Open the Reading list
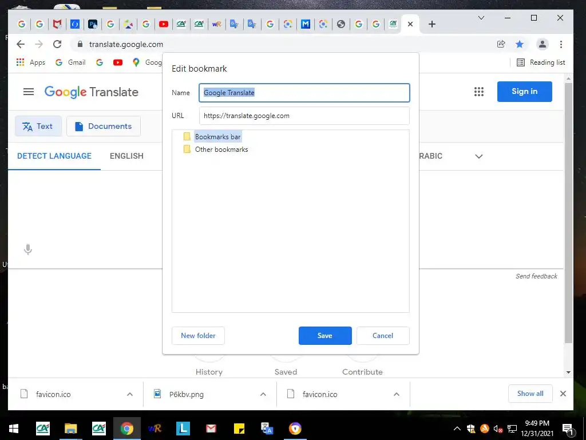 [x=541, y=62]
